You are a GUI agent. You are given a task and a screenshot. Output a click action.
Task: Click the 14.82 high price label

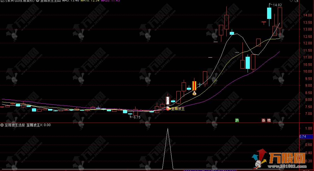coord(277,5)
